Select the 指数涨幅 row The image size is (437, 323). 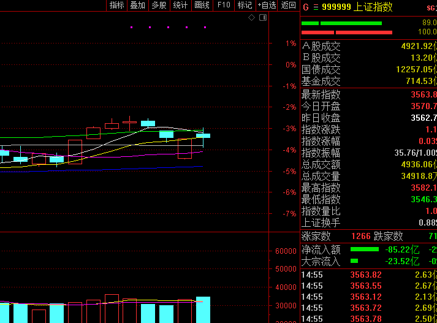click(369, 142)
